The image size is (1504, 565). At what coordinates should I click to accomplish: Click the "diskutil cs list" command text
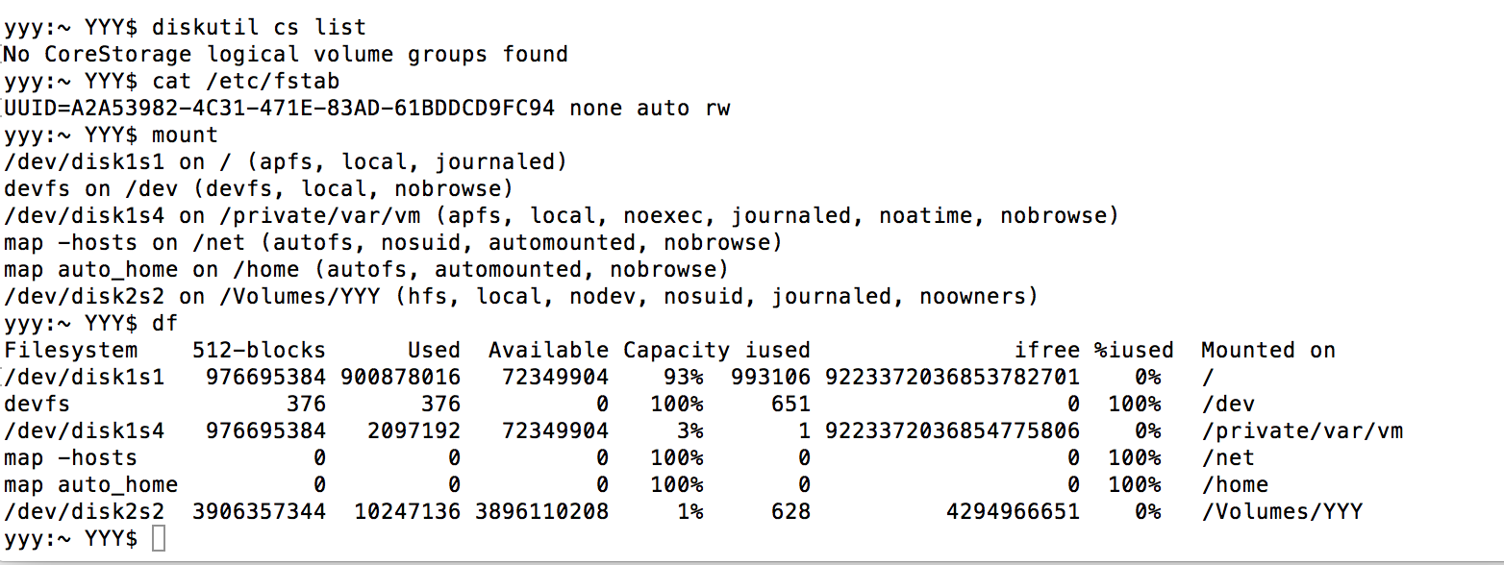tap(259, 27)
